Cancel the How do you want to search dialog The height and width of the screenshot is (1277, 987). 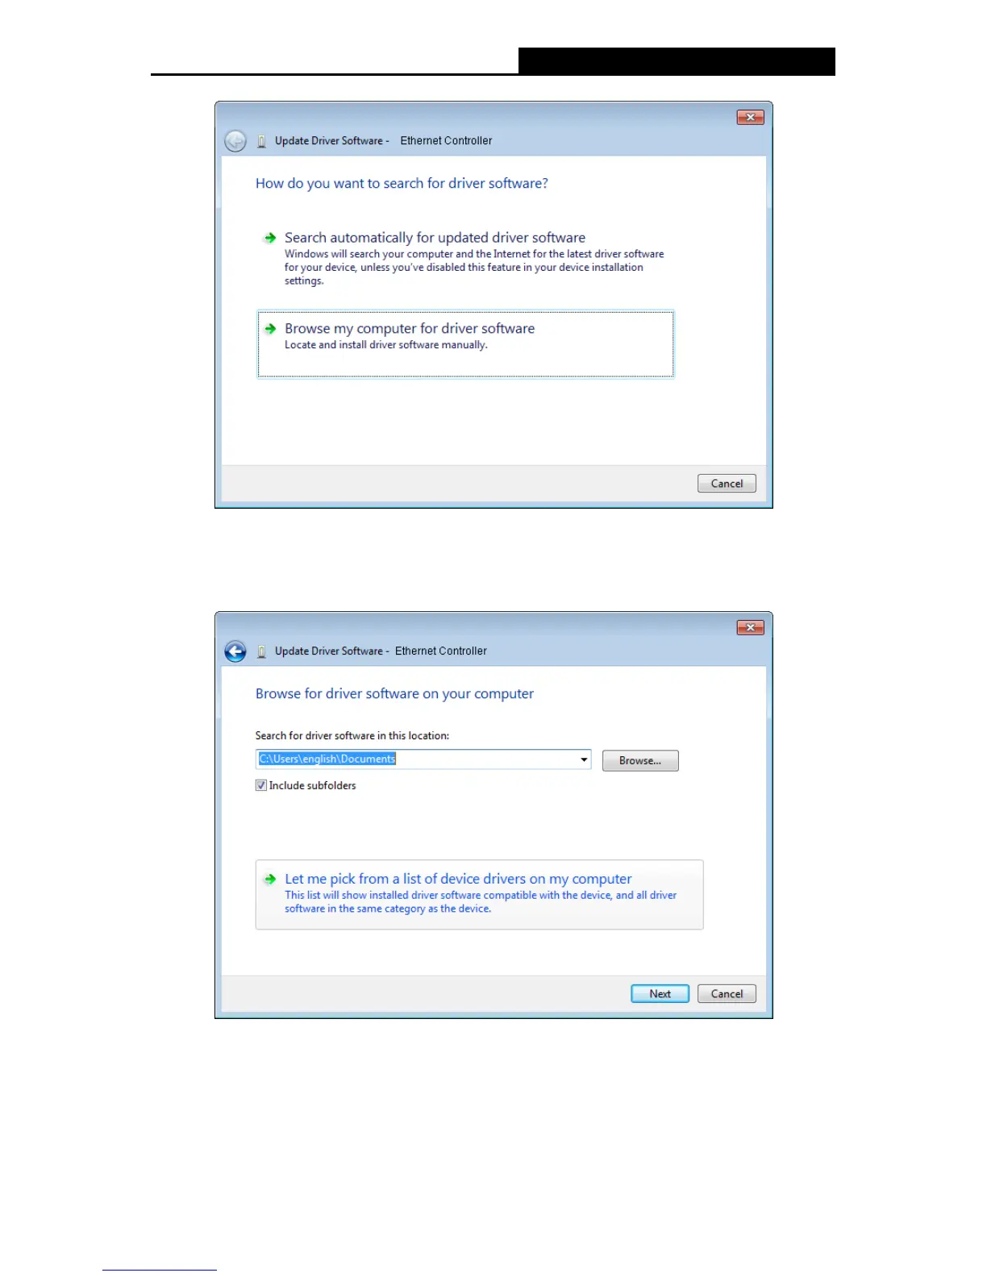[x=727, y=483]
